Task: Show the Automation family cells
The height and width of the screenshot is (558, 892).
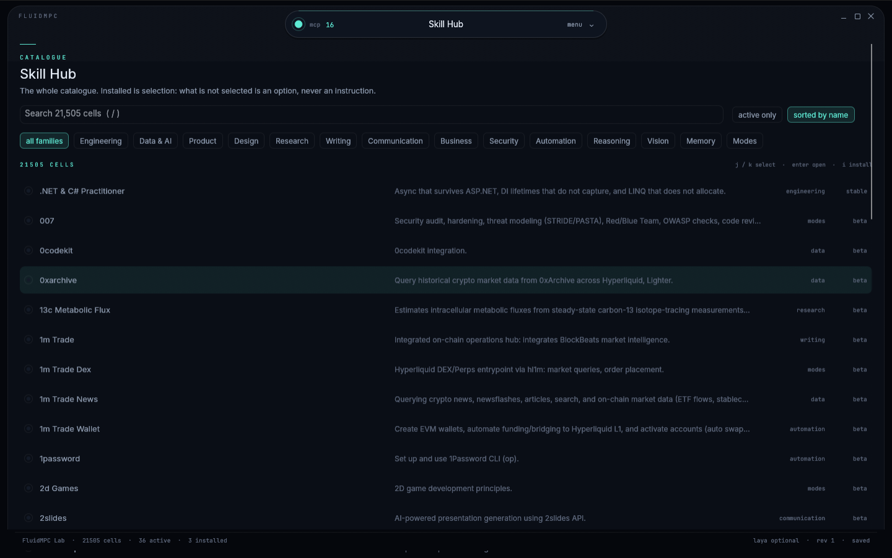Action: (556, 141)
